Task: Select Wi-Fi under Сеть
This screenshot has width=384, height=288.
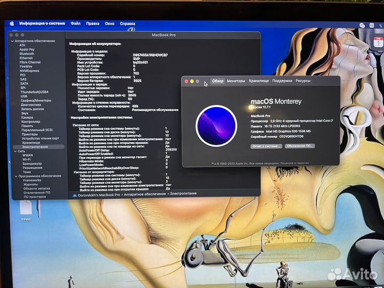Action: click(x=27, y=159)
